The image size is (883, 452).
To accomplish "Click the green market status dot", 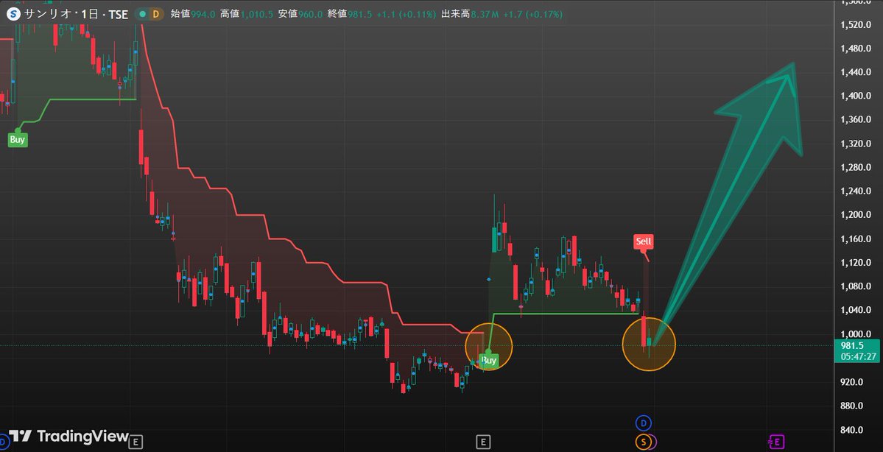I will click(142, 14).
